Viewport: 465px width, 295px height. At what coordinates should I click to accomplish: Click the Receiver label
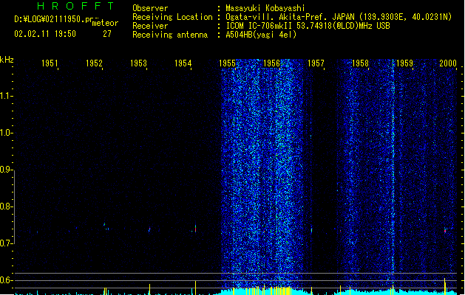pos(150,26)
